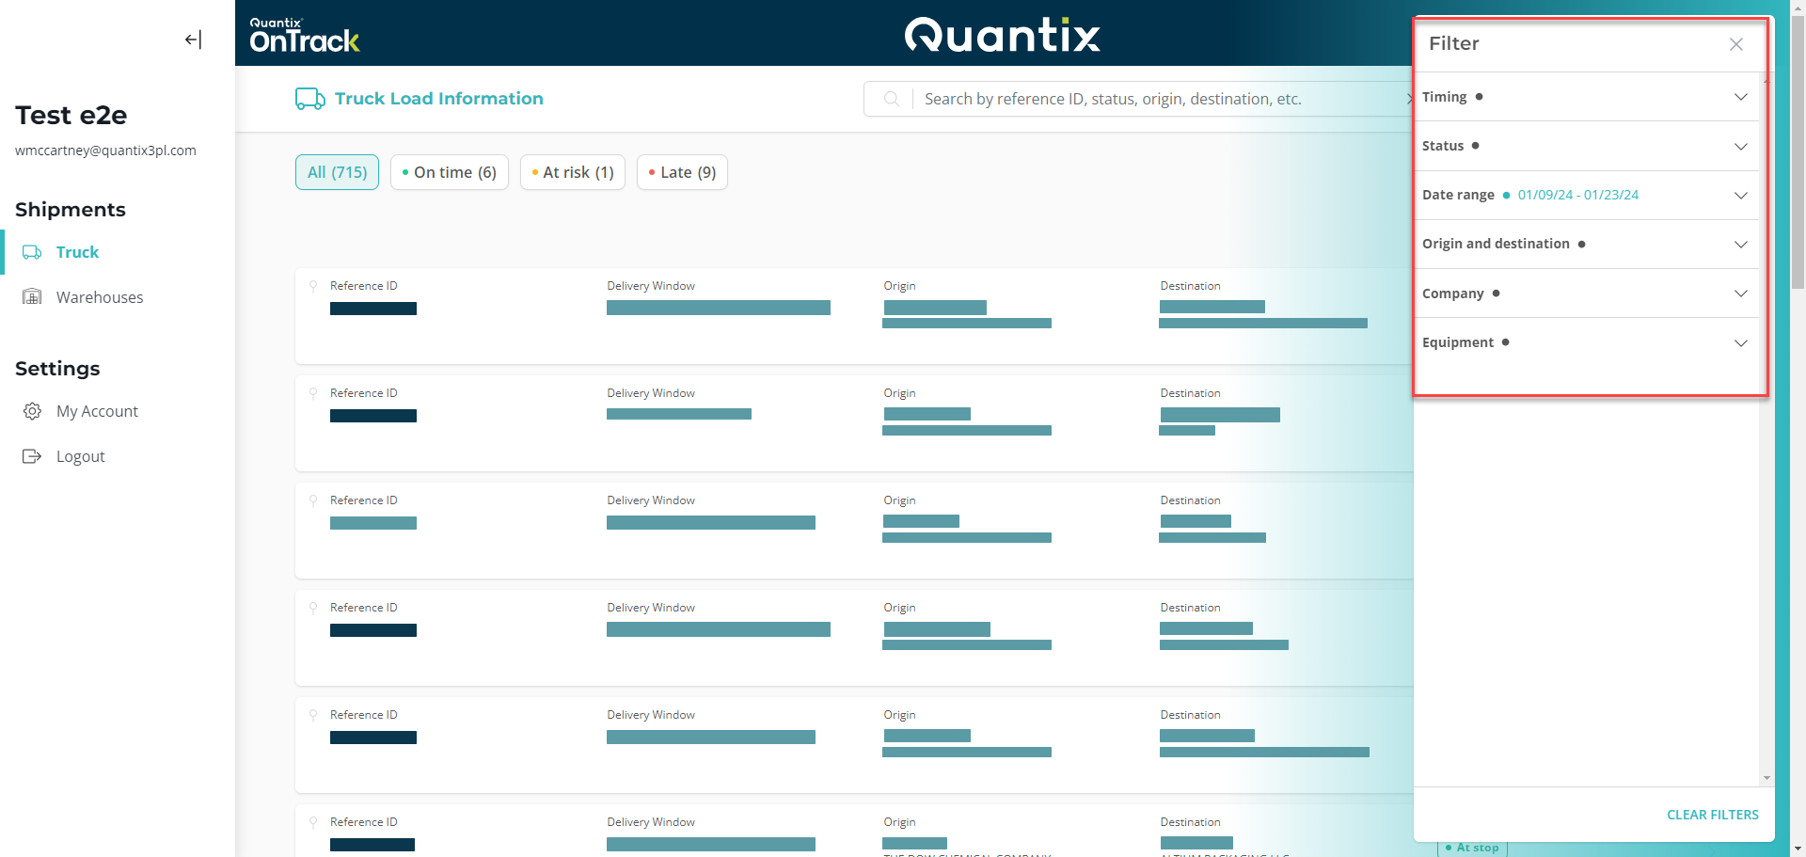Click the Warehouses building icon in sidebar
The image size is (1806, 857).
coord(32,297)
